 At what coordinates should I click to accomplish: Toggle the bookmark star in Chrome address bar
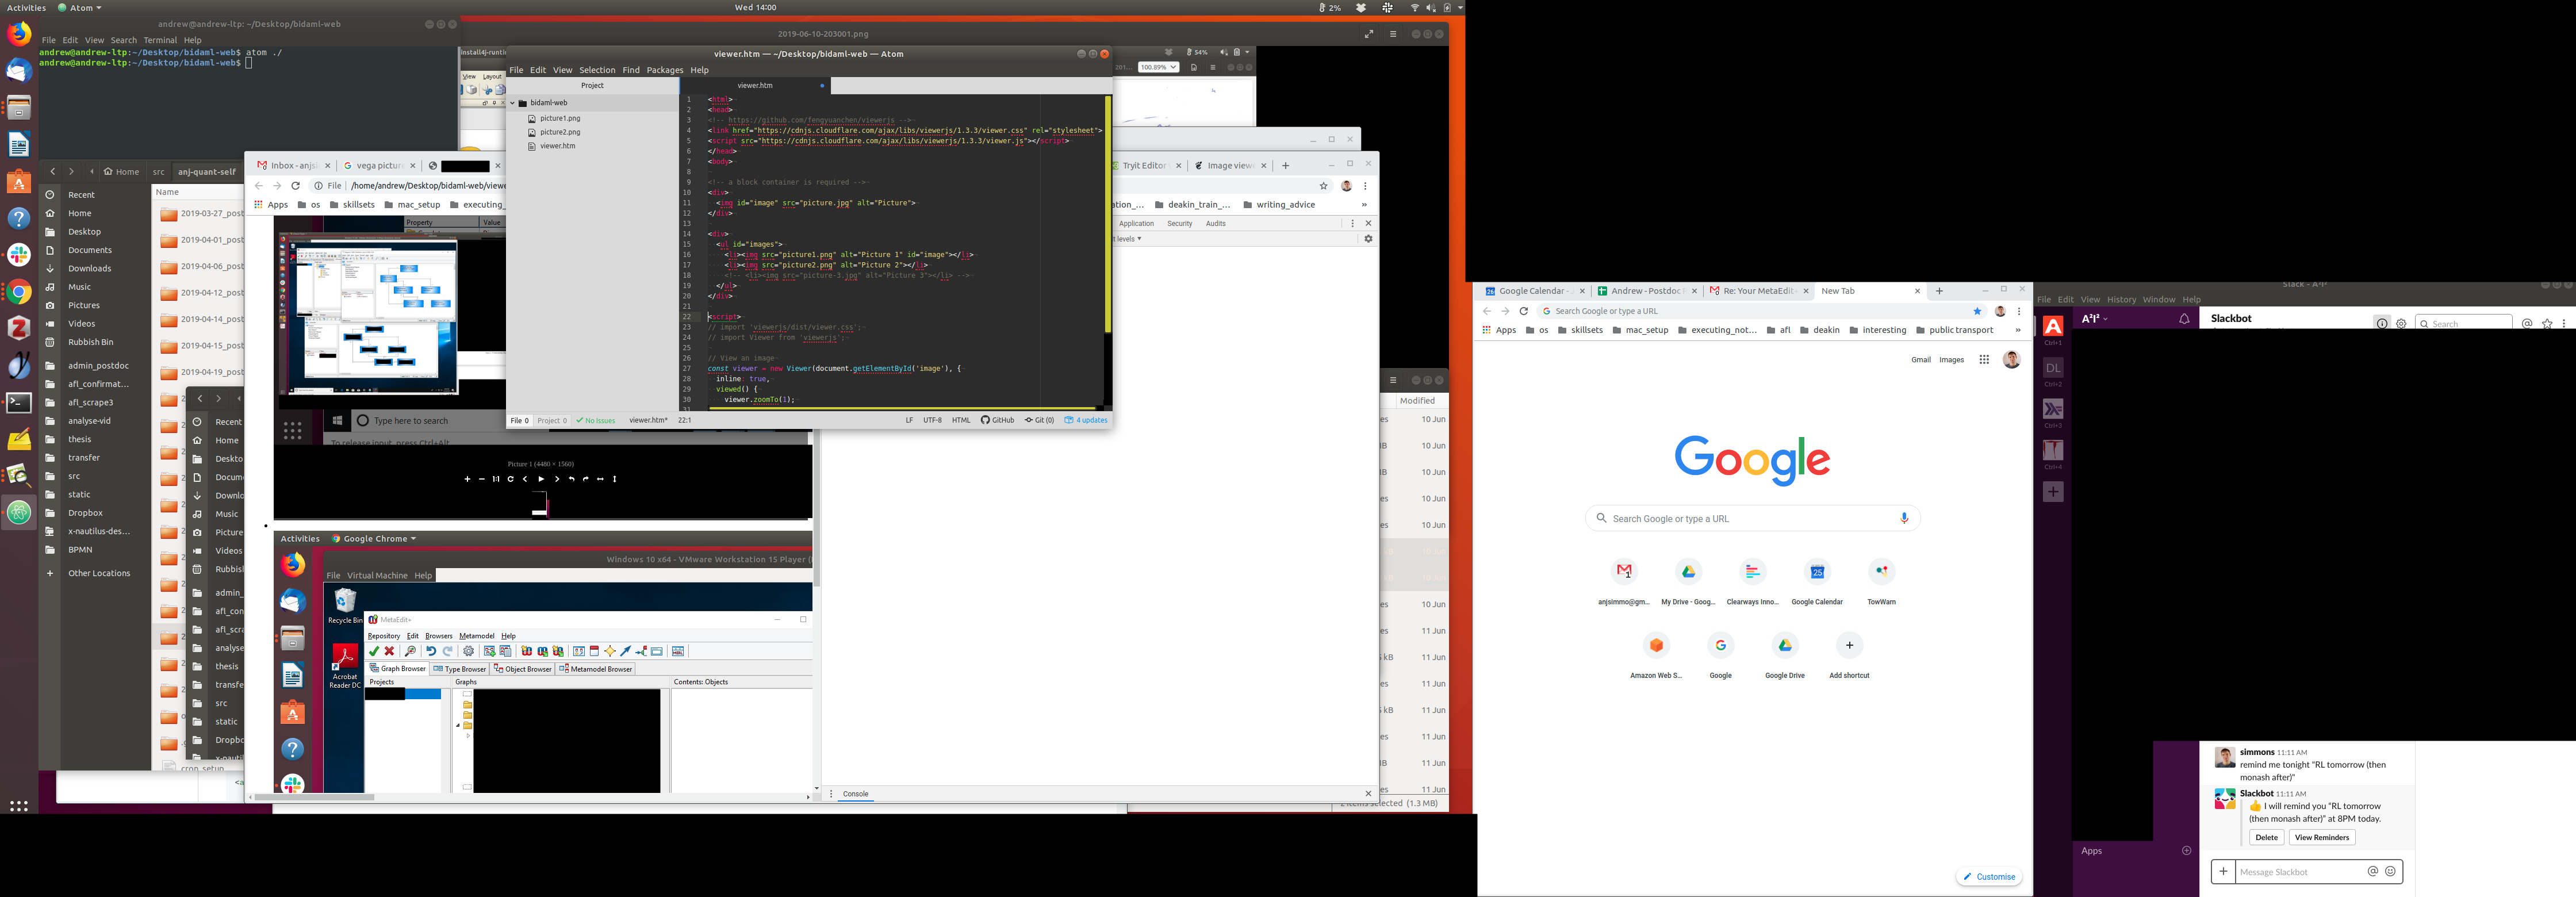1977,311
